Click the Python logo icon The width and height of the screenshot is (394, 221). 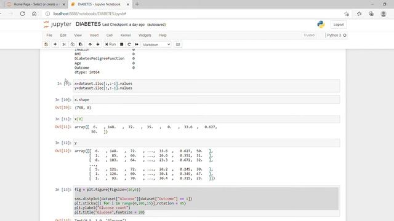point(321,25)
